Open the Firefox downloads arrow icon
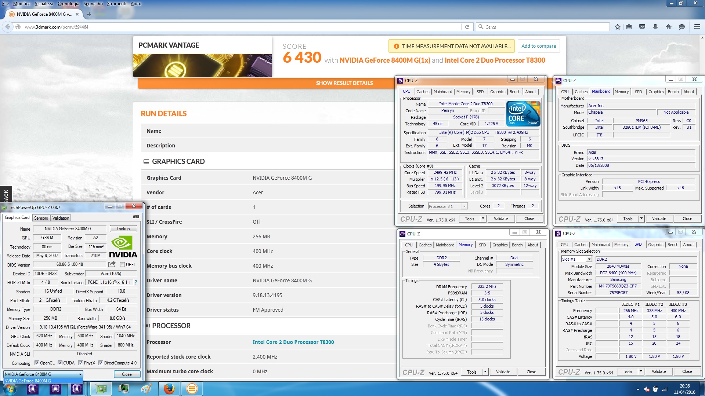Screen dimensions: 705x396 tap(655, 27)
